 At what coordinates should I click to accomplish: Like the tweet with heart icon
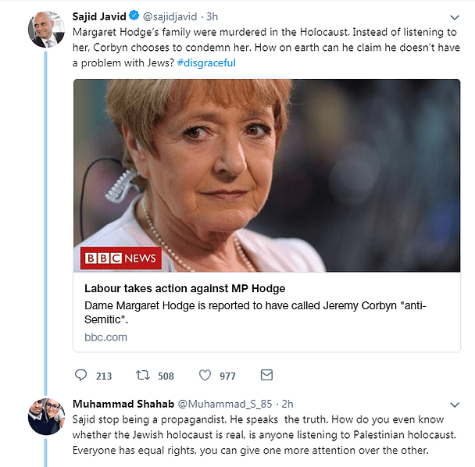tap(205, 375)
